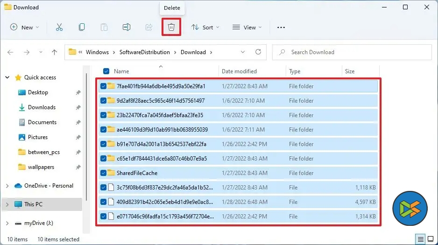Click the SoftwareDistribution breadcrumb segment
The image size is (438, 245).
click(x=144, y=52)
